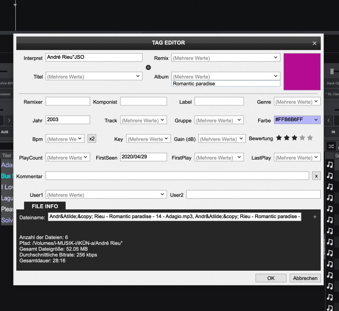Click the Jahr field showing 2003
Screen dimensions: 339x311
(68, 120)
